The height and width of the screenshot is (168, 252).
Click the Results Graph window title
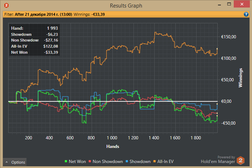pyautogui.click(x=126, y=6)
